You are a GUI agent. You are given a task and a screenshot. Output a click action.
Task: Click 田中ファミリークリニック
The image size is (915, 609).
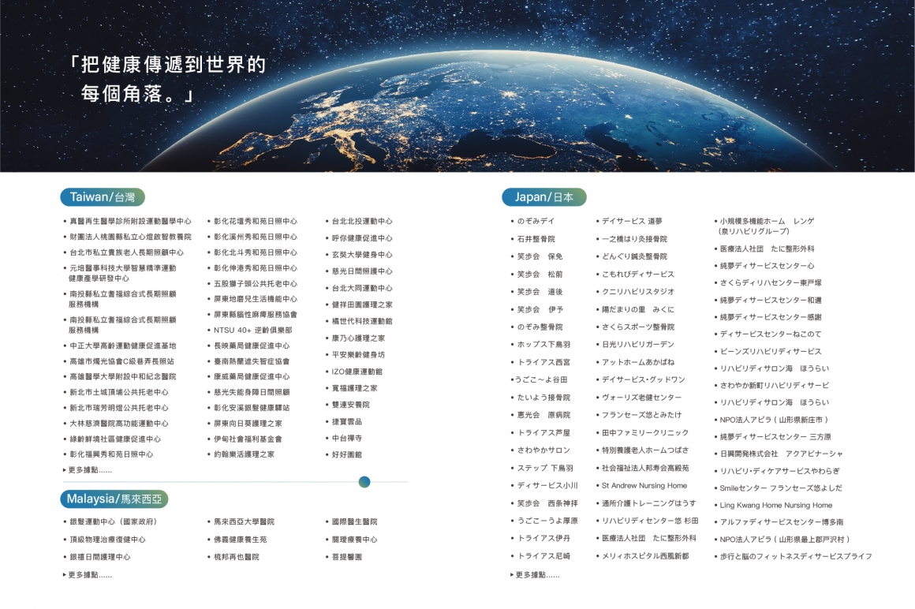644,433
